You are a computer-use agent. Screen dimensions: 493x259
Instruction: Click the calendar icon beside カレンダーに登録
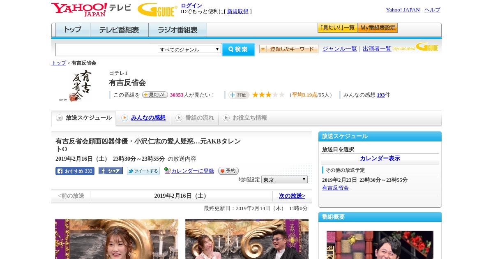point(167,171)
